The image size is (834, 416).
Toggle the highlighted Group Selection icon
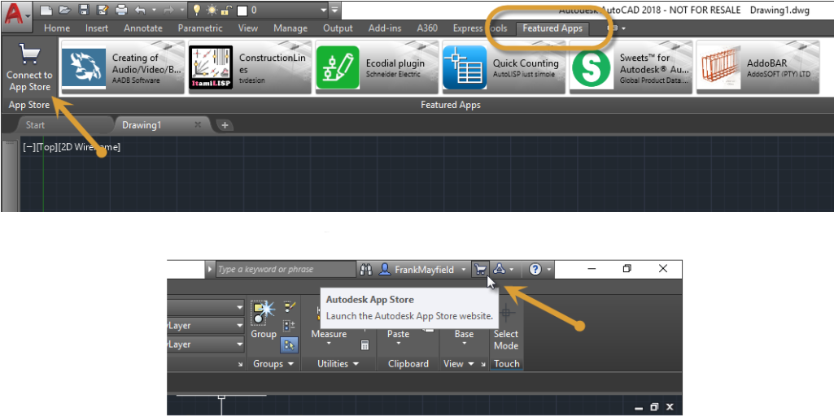[290, 344]
